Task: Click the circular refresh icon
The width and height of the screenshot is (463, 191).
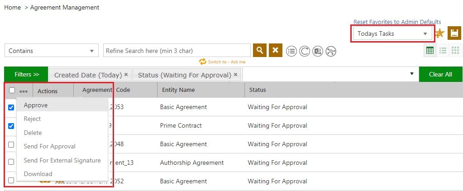Action: [305, 51]
